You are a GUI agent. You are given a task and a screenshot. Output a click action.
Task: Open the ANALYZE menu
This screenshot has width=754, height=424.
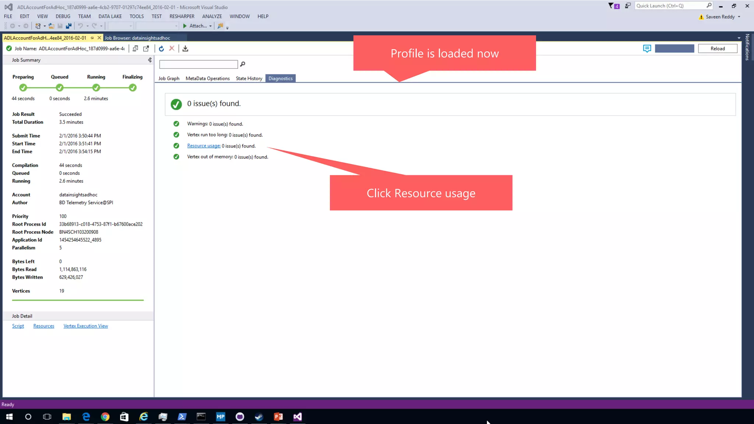[212, 16]
